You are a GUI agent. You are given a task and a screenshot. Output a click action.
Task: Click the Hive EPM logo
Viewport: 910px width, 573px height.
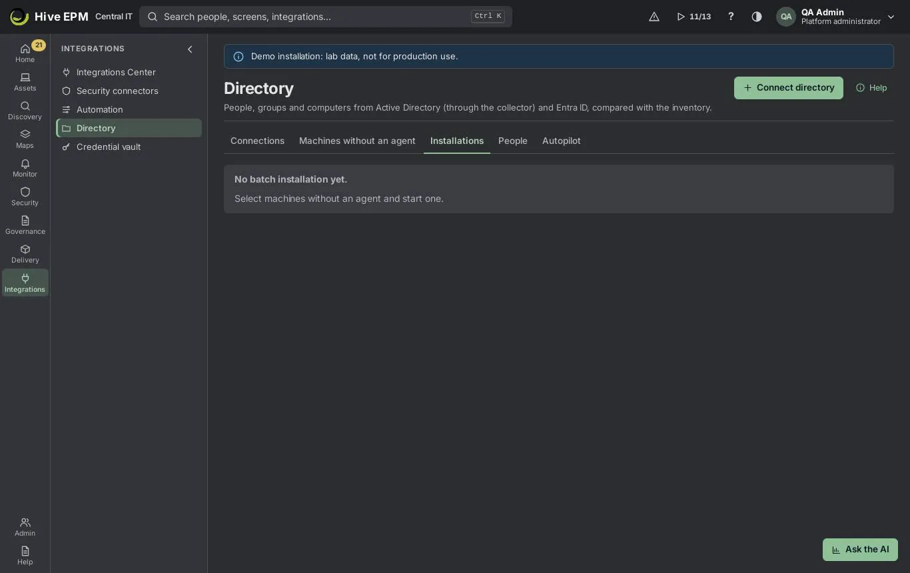click(49, 17)
